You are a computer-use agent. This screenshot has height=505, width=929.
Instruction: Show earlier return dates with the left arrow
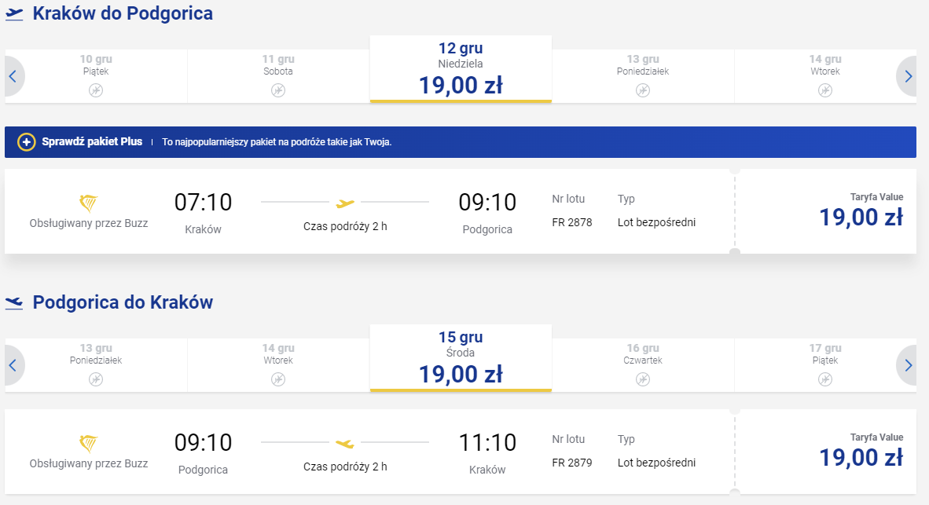pyautogui.click(x=13, y=365)
